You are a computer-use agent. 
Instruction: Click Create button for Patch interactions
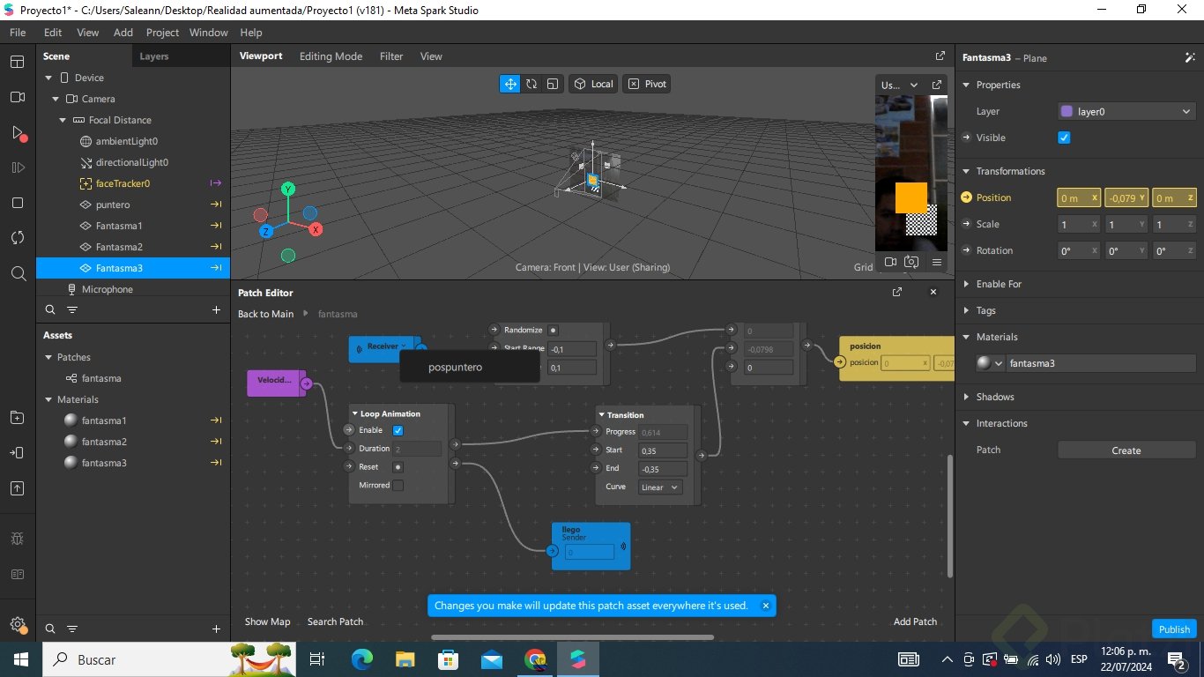[x=1126, y=450]
